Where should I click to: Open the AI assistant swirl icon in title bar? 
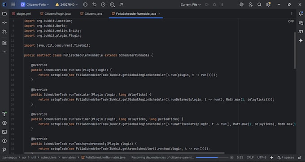pyautogui.click(x=241, y=4)
